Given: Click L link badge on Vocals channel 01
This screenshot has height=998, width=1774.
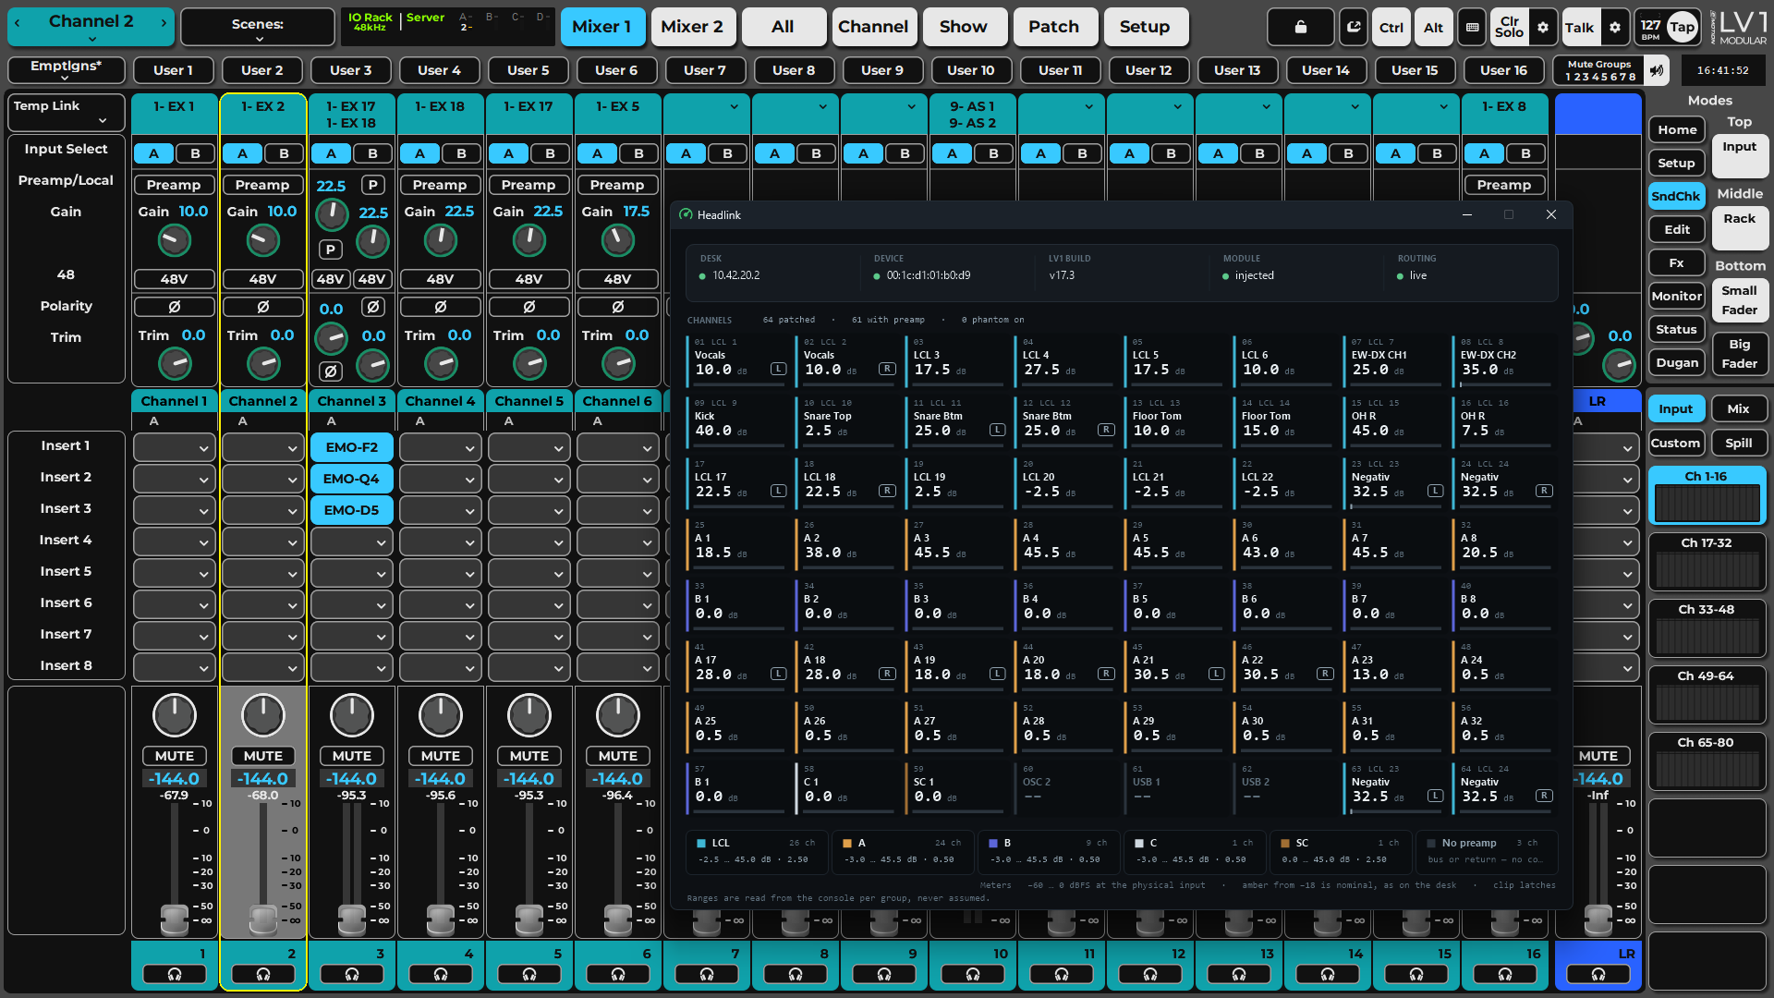Looking at the screenshot, I should click(x=779, y=369).
